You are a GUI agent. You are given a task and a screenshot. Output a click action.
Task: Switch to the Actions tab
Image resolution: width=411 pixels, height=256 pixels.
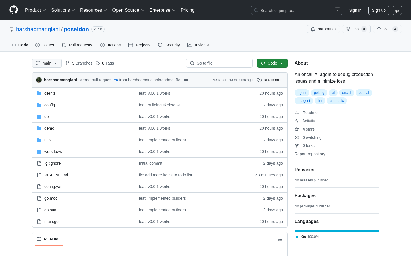point(110,45)
